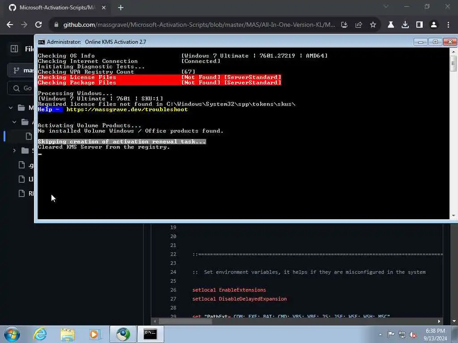Click the Go to file search box
Image resolution: width=458 pixels, height=343 pixels.
pos(21,88)
